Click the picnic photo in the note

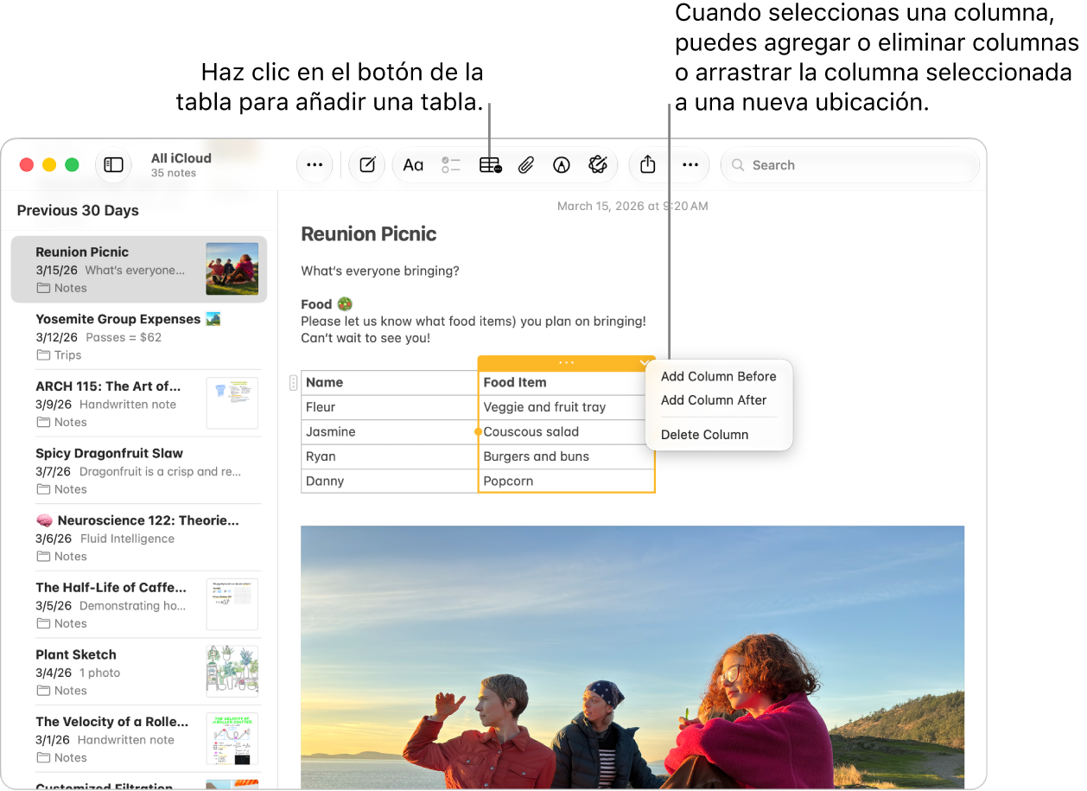(x=632, y=657)
